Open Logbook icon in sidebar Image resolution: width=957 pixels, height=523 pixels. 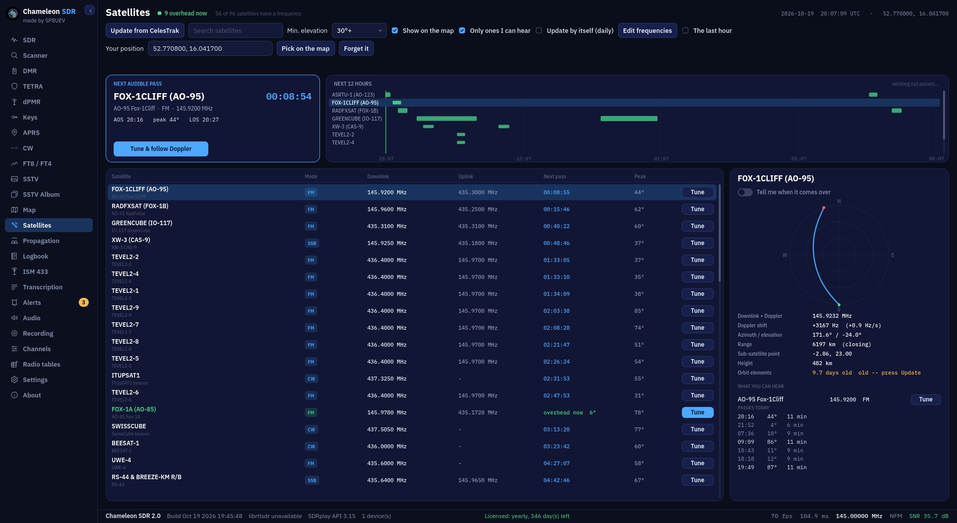pyautogui.click(x=14, y=256)
